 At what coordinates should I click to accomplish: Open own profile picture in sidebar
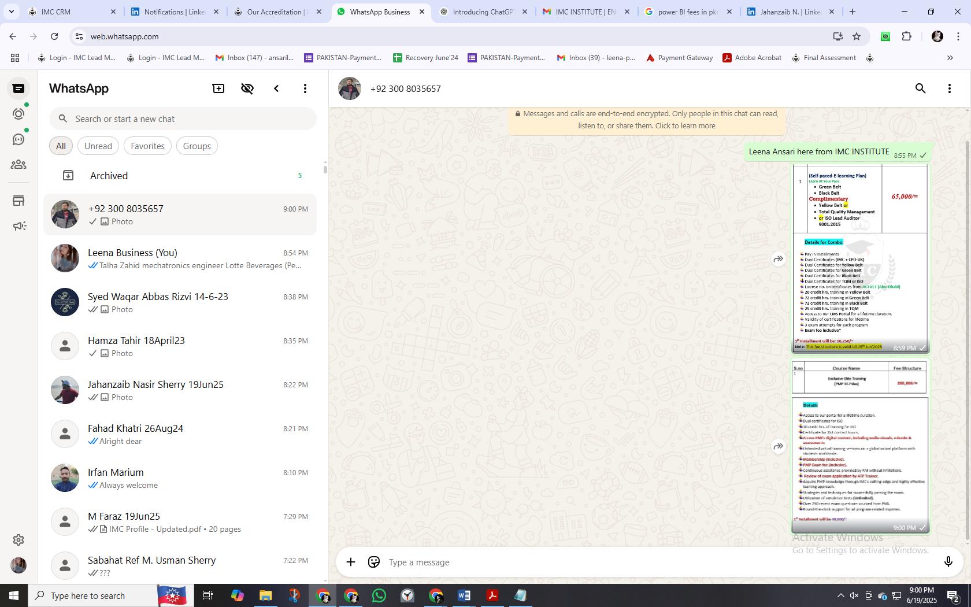[18, 565]
